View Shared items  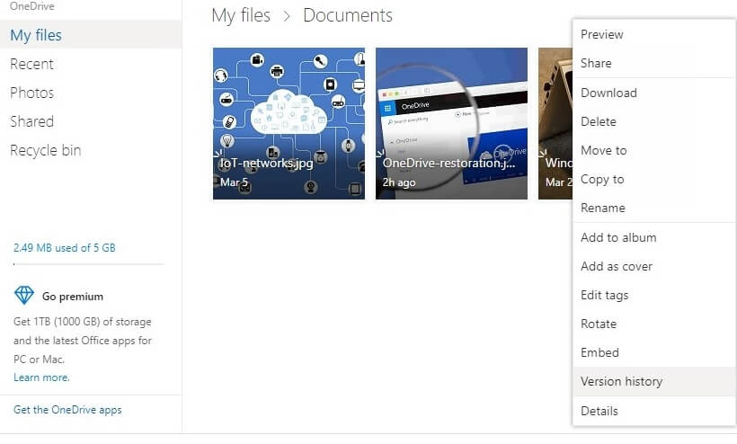coord(31,121)
